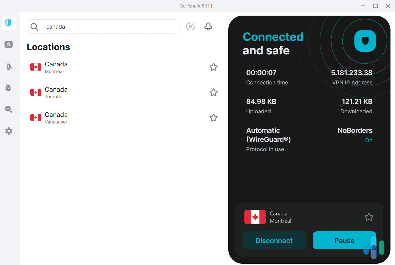
Task: Favorite the Canada Montreal location
Action: pyautogui.click(x=213, y=67)
